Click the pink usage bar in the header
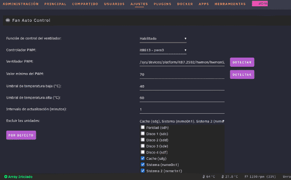The height and width of the screenshot is (180, 291). click(259, 3)
